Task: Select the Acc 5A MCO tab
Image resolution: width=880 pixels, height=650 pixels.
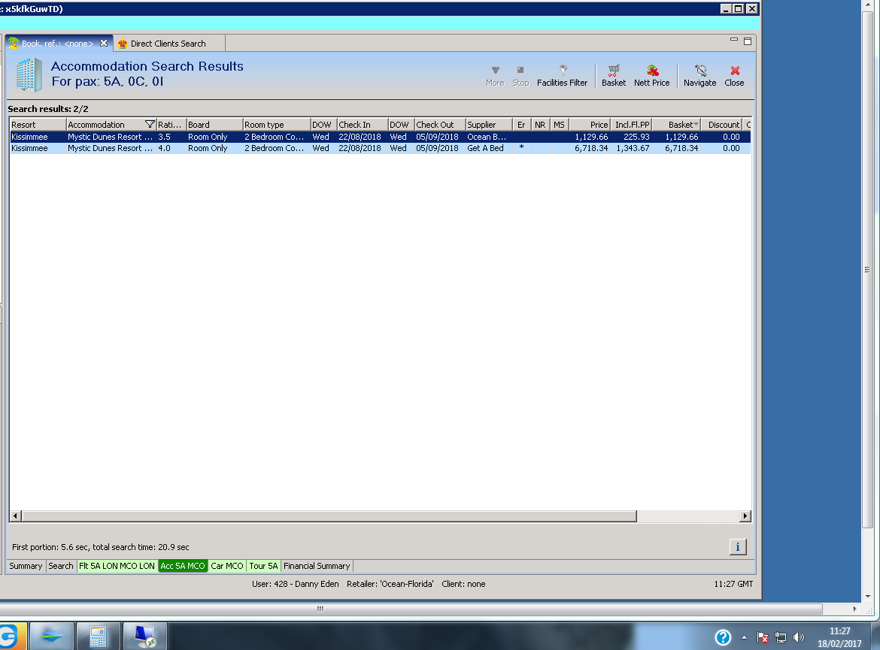Action: (x=183, y=566)
